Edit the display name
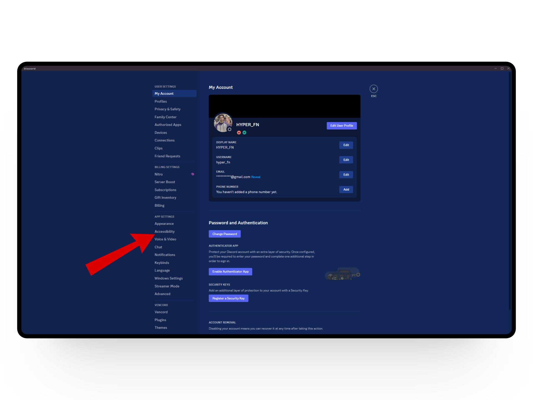This screenshot has width=533, height=400. [x=346, y=145]
